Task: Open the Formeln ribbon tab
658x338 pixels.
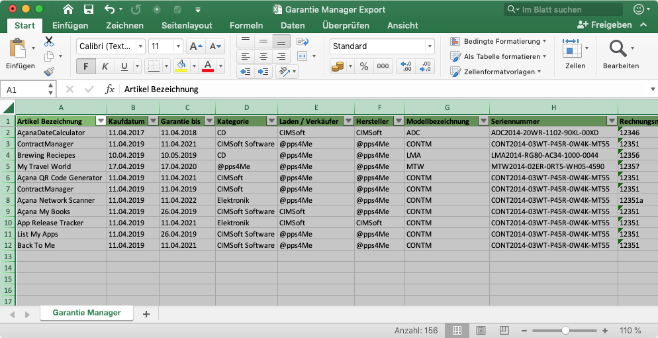Action: point(246,25)
